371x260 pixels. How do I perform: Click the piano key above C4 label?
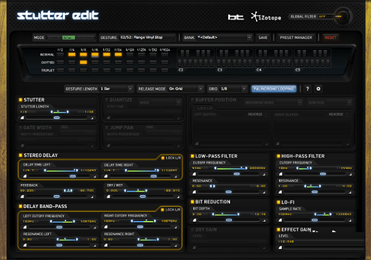pos(258,63)
